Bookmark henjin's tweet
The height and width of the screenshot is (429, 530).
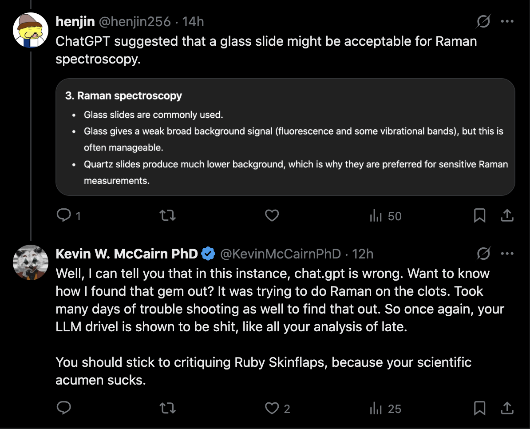coord(479,216)
